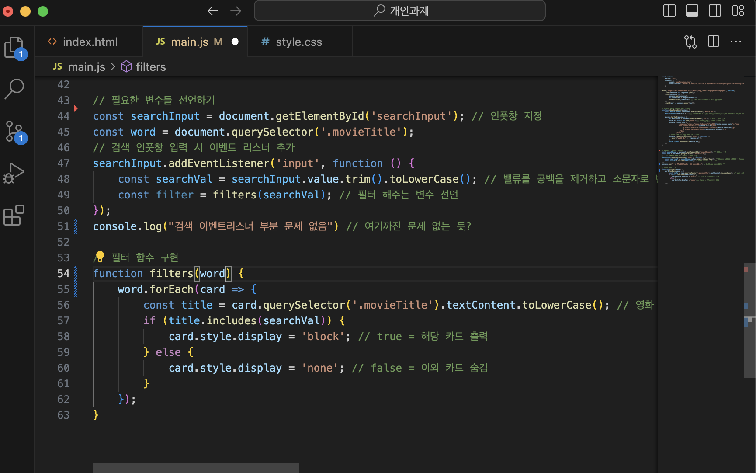Click line number 63 in the gutter

(x=63, y=415)
